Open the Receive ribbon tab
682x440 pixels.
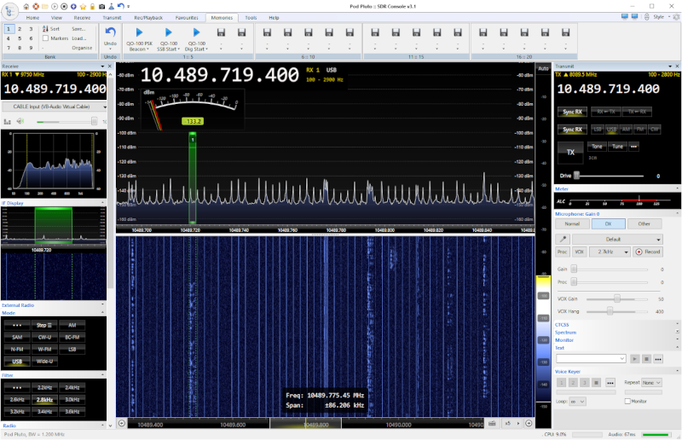(82, 18)
